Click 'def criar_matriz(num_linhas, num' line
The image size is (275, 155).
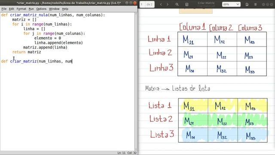point(37,61)
